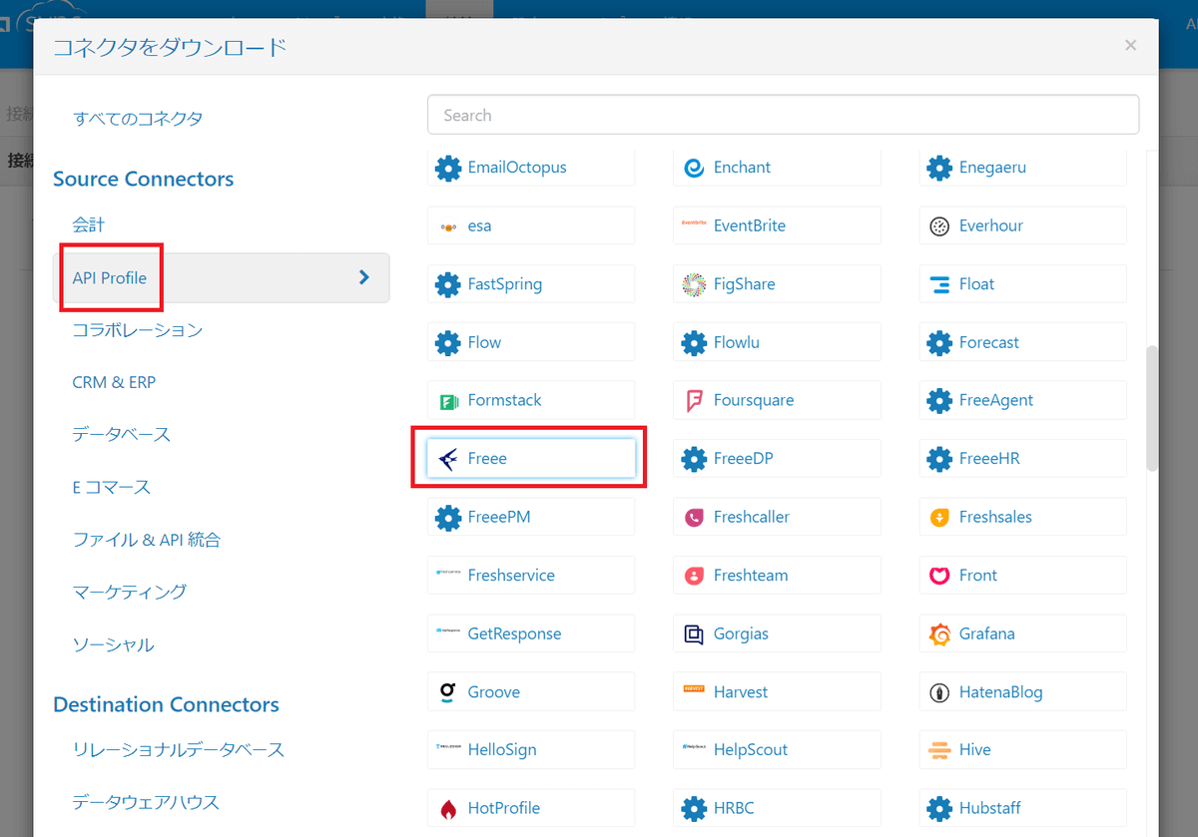Click the Everhour clock icon

tap(939, 226)
